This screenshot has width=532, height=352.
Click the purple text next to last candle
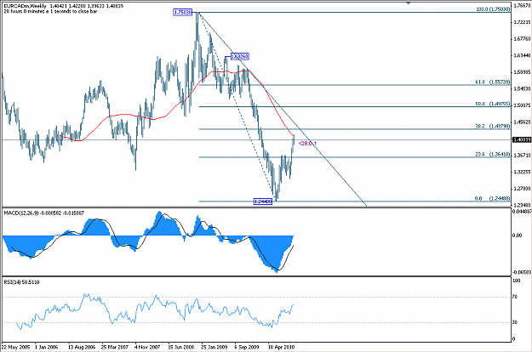pyautogui.click(x=307, y=144)
